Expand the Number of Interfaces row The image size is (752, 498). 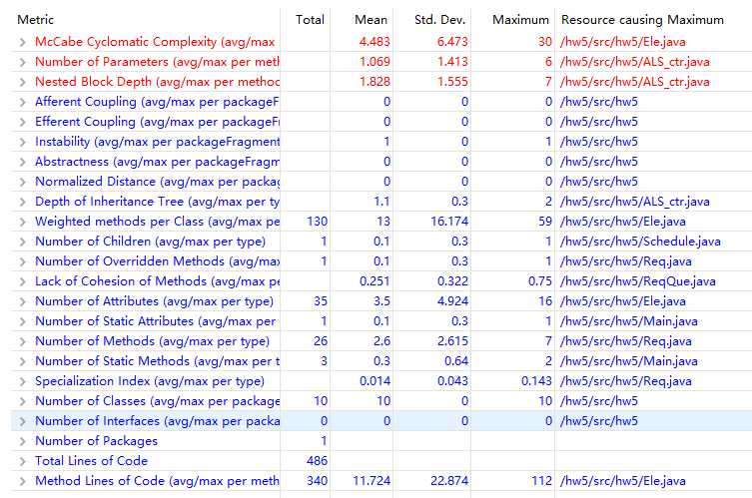(x=23, y=422)
